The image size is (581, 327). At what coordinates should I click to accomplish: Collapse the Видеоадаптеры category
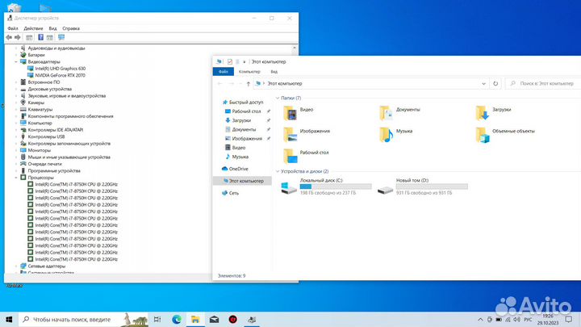(x=16, y=61)
